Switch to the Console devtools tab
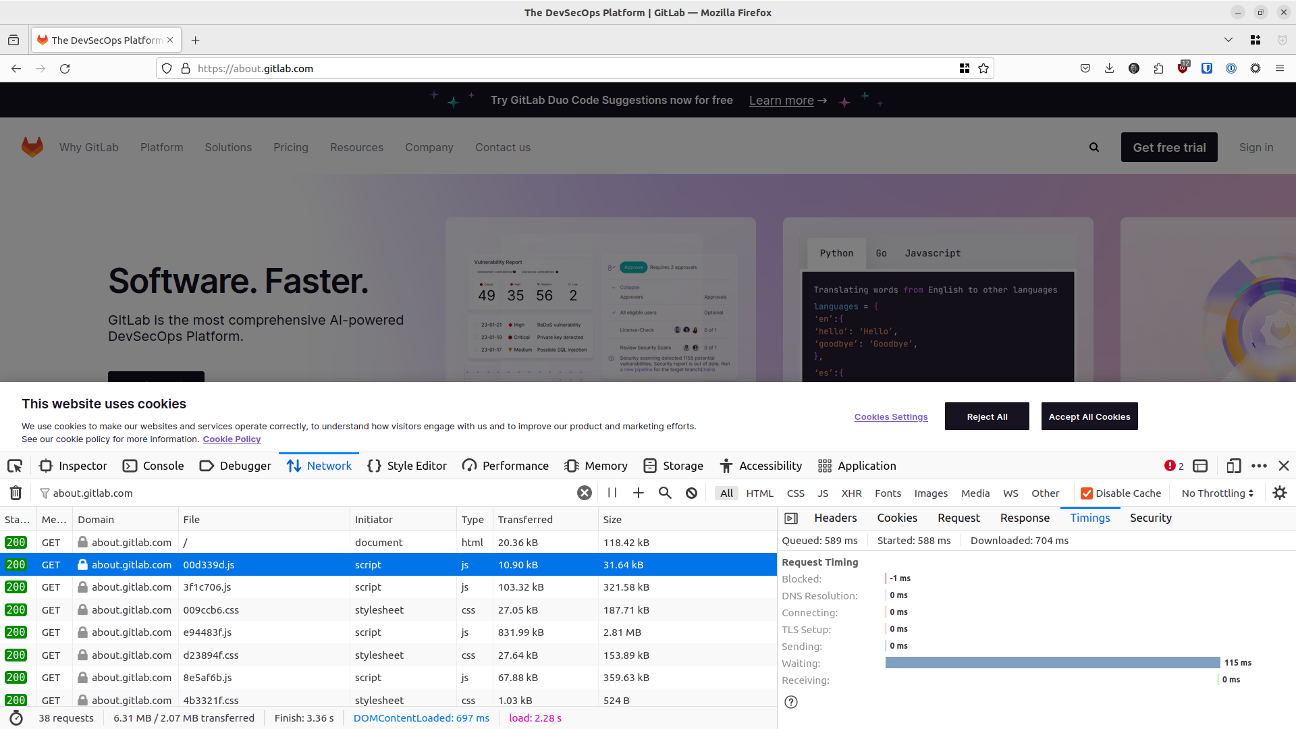 tap(154, 466)
